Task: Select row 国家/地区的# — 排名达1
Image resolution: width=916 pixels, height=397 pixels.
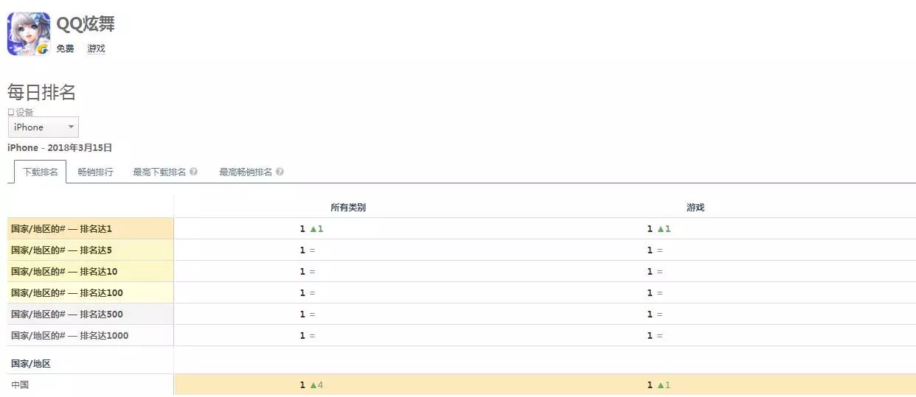Action: (x=91, y=229)
